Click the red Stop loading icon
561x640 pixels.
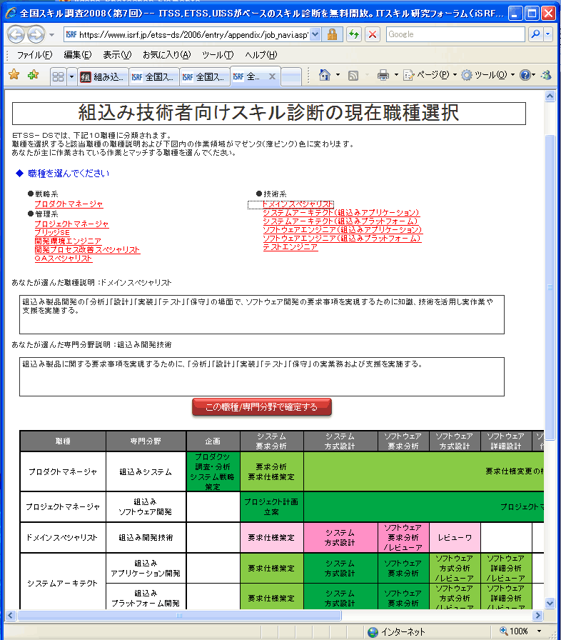click(373, 35)
